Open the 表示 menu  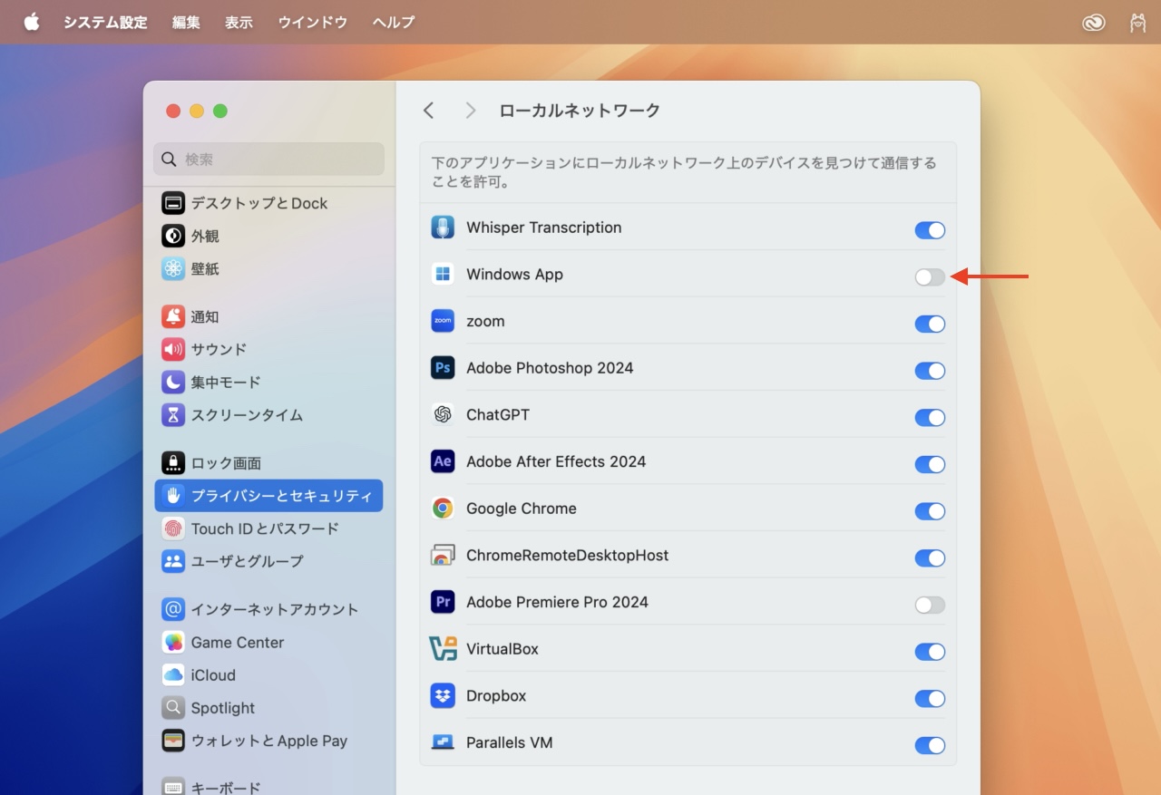click(239, 23)
